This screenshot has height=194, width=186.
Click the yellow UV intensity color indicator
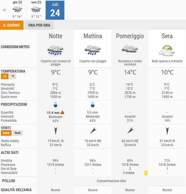pos(146,173)
